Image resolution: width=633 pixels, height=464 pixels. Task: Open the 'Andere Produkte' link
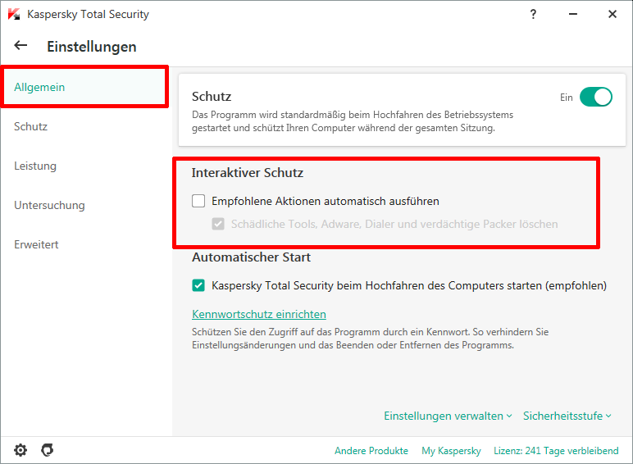pyautogui.click(x=371, y=451)
